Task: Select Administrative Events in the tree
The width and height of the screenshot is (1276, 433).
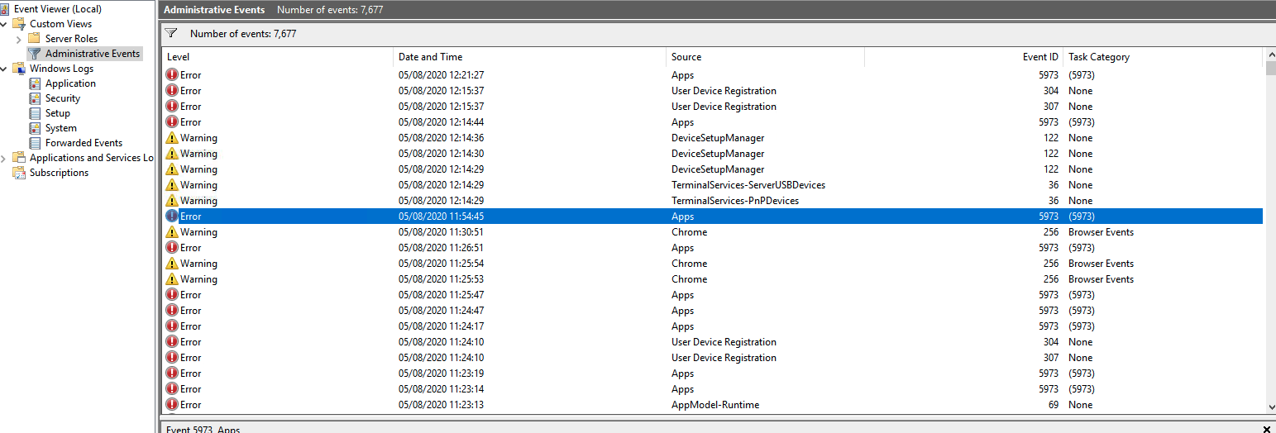Action: [x=93, y=54]
